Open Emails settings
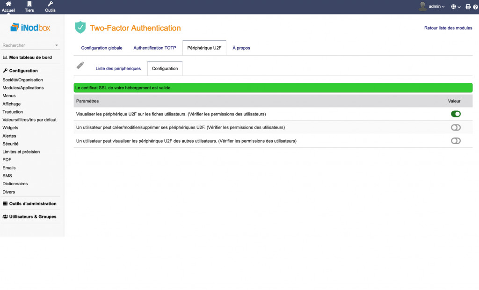Image resolution: width=479 pixels, height=290 pixels. [x=9, y=168]
